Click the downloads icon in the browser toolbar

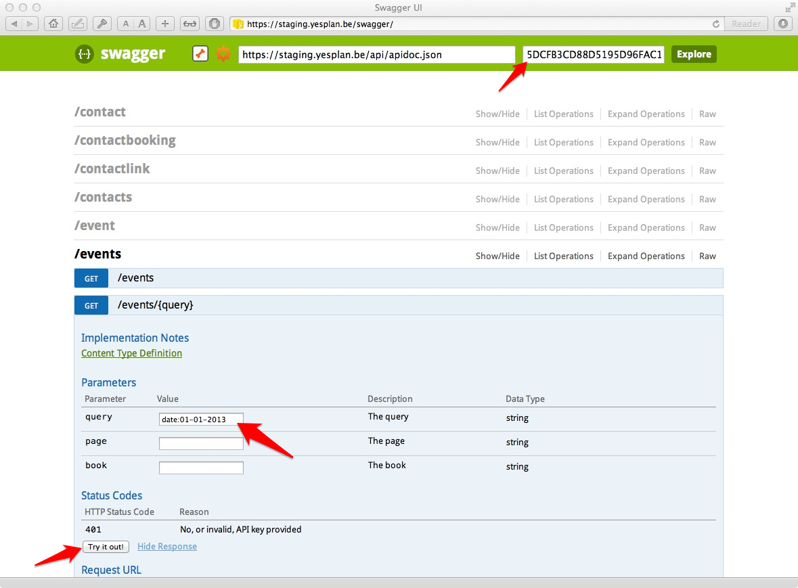tap(783, 24)
